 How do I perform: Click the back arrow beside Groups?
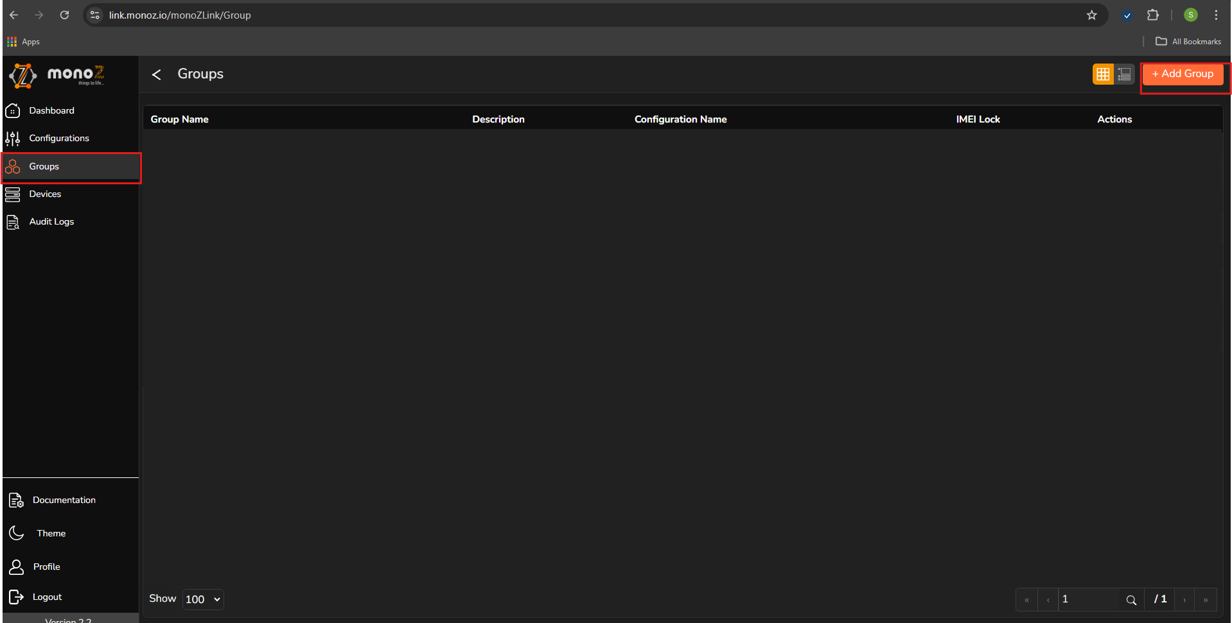pos(156,74)
